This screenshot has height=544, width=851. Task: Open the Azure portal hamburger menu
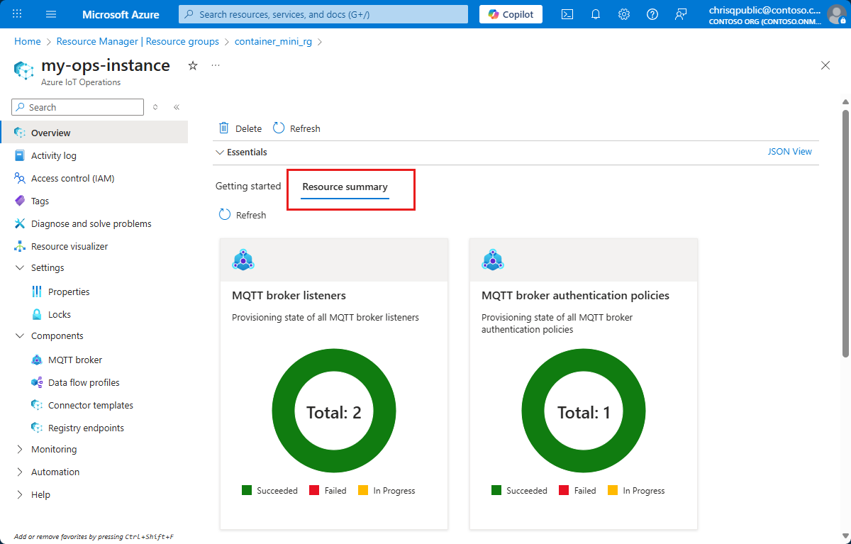point(51,14)
